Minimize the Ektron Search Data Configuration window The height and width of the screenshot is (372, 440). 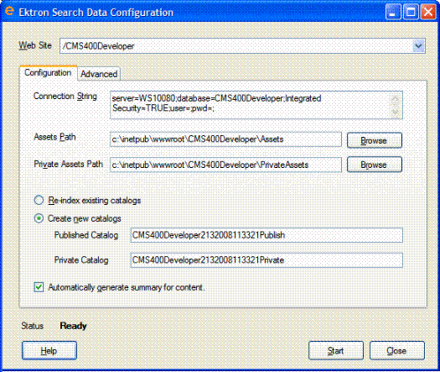click(x=393, y=12)
